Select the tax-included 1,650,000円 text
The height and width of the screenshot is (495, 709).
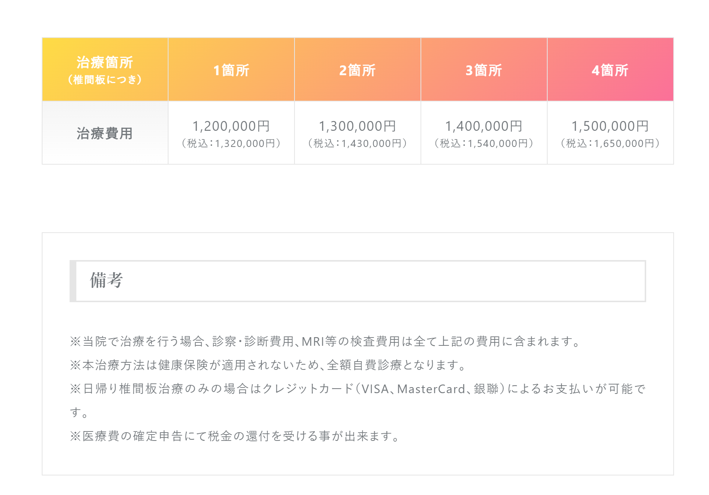(x=610, y=144)
